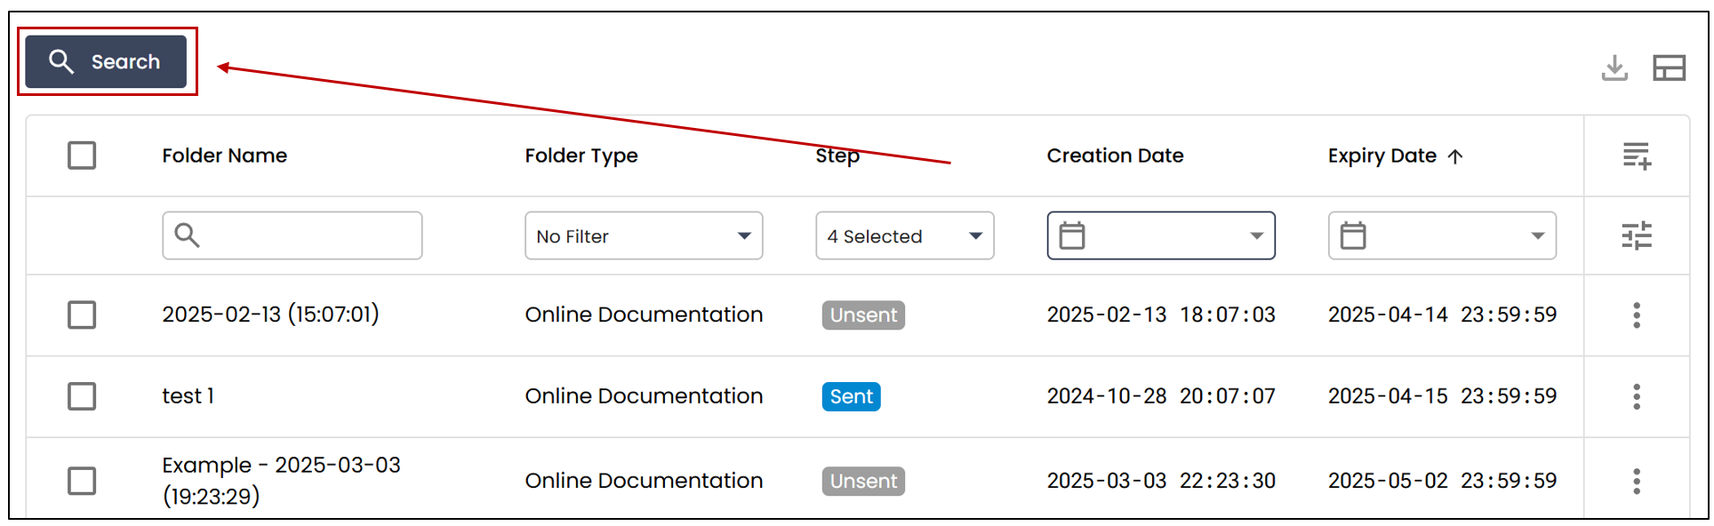Open three-dot menu for test 1 row
The height and width of the screenshot is (526, 1714).
pos(1637,396)
